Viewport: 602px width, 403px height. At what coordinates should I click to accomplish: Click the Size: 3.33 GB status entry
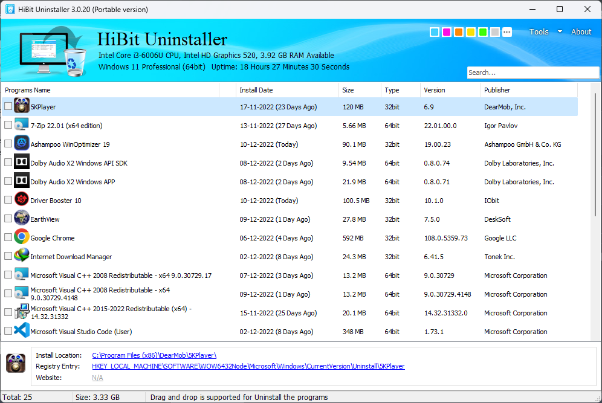click(97, 397)
